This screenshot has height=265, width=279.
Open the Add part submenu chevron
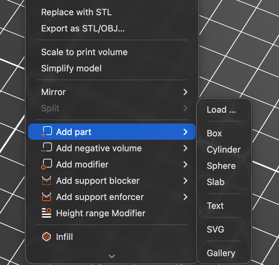[x=185, y=132]
